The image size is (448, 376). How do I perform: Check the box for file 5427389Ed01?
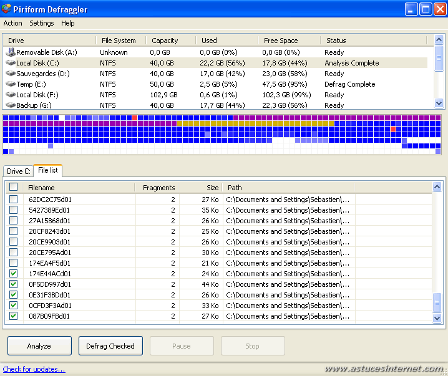pos(14,210)
